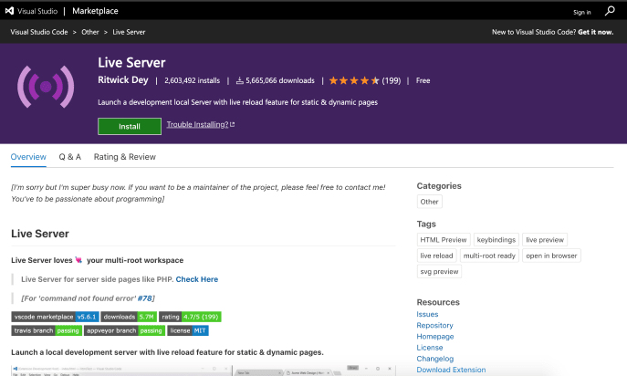This screenshot has height=376, width=627.
Task: Click the 'Tags' heading
Action: tap(426, 224)
